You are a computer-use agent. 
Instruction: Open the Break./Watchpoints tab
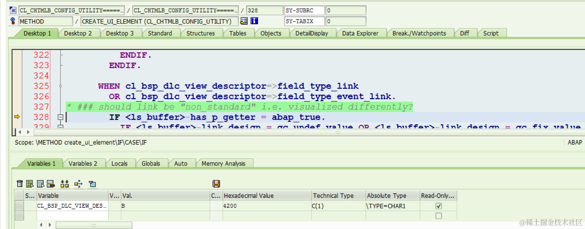[419, 33]
